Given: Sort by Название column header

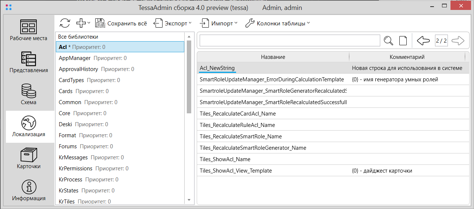Looking at the screenshot, I should tap(273, 57).
